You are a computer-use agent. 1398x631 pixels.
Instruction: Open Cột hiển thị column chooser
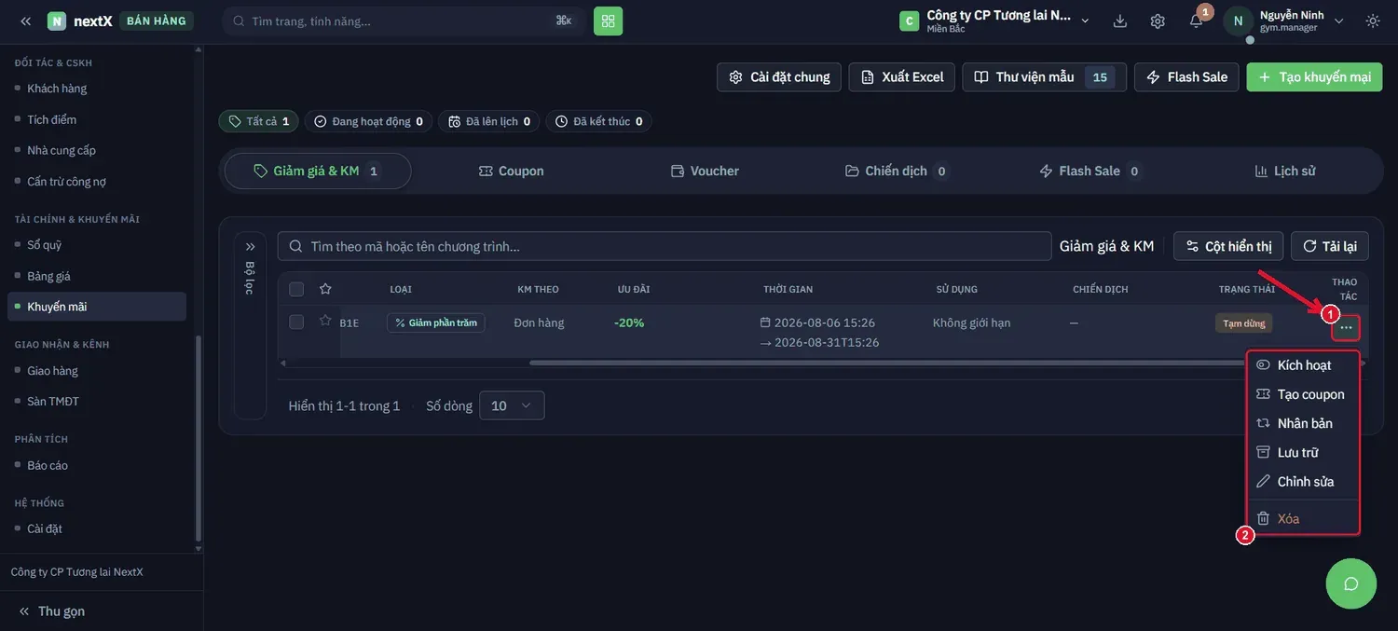(1228, 246)
